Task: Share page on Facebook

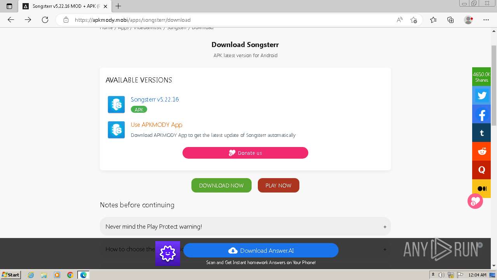Action: tap(482, 114)
